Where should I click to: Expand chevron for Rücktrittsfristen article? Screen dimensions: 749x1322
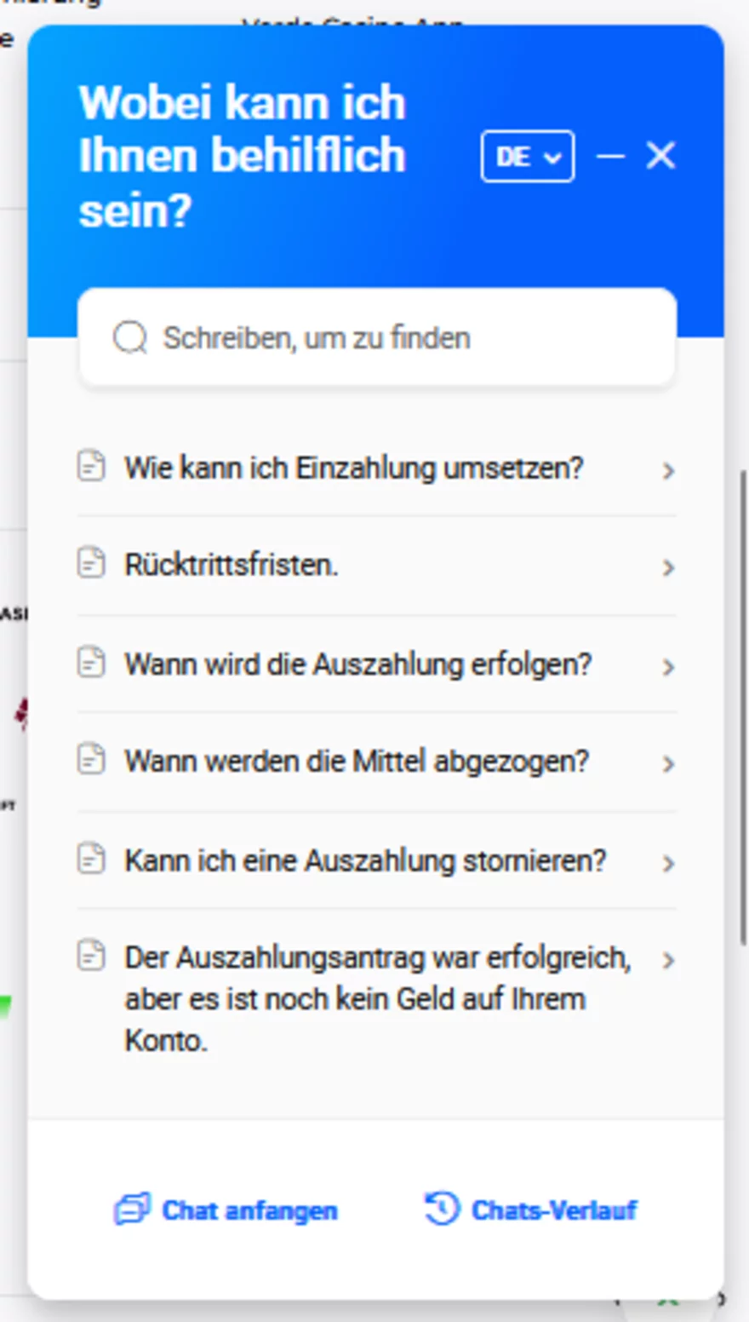point(668,567)
